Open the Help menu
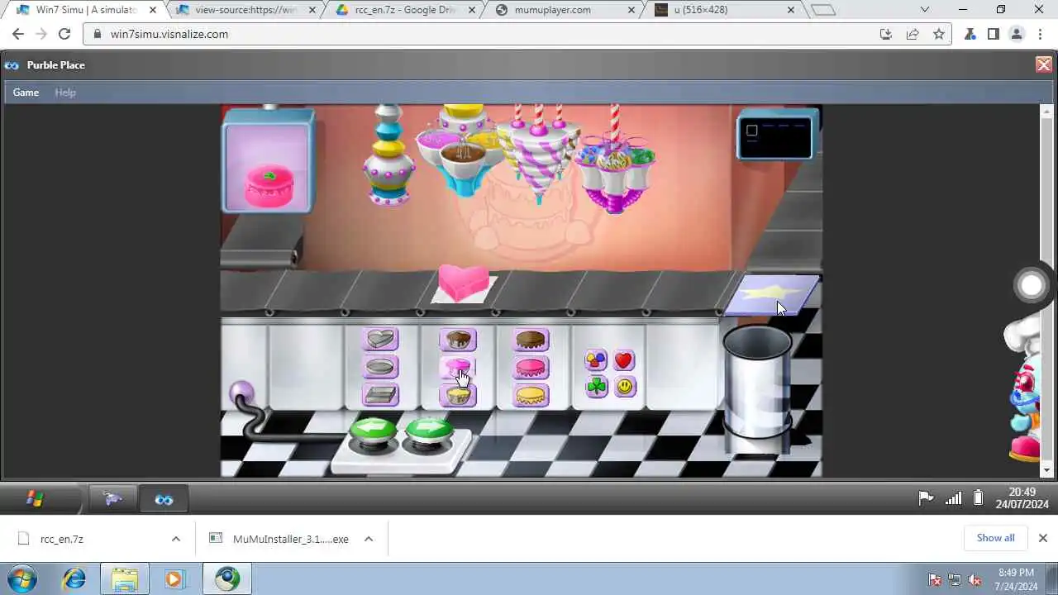 click(65, 93)
